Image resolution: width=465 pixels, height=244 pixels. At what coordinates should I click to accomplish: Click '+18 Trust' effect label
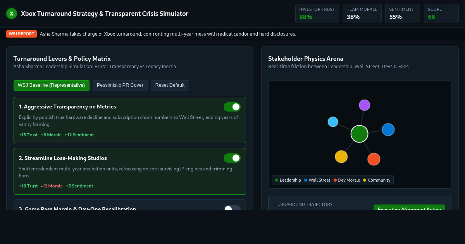[x=28, y=186]
